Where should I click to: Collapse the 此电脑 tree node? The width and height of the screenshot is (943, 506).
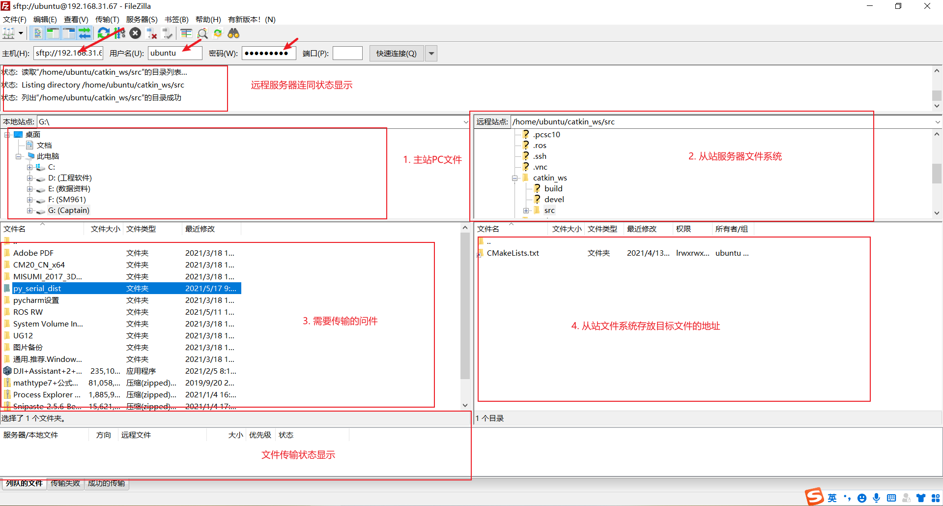tap(19, 156)
